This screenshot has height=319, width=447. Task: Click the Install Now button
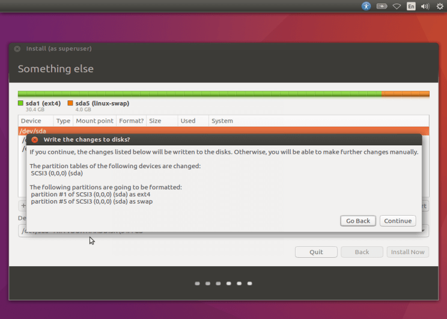point(408,252)
